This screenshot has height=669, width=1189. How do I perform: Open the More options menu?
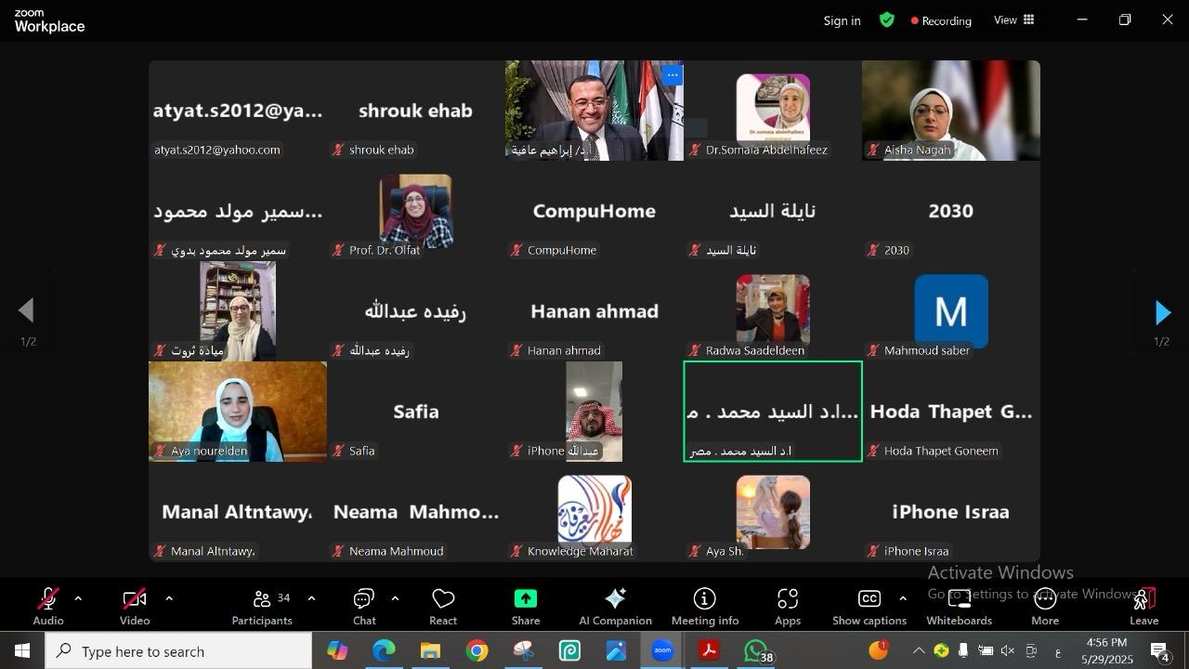point(1045,606)
